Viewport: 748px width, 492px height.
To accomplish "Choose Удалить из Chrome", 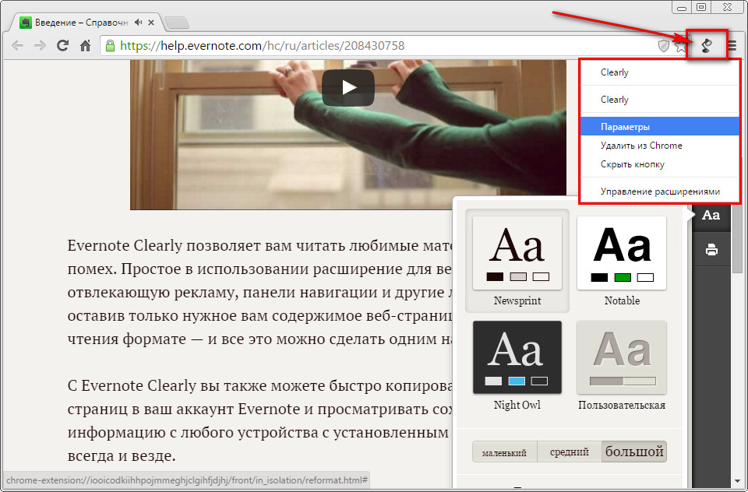I will click(x=660, y=146).
